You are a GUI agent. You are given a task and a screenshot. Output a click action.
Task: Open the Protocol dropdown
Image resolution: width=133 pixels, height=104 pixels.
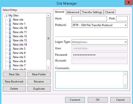(100, 25)
